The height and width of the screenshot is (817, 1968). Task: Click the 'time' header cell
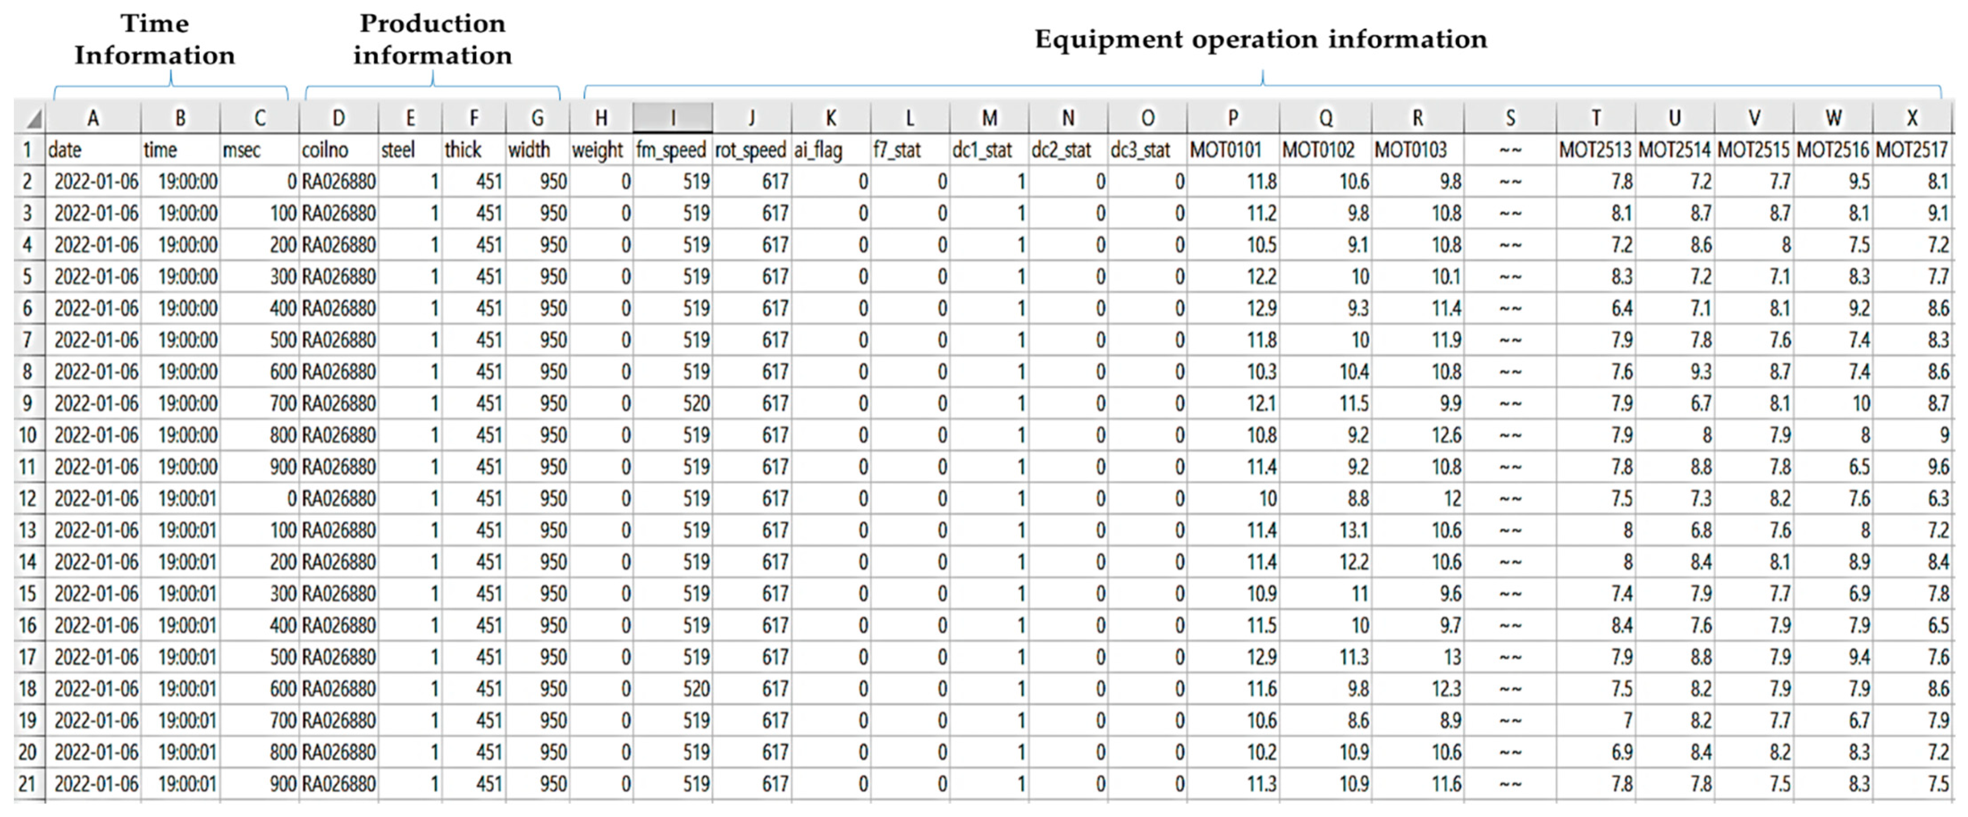(181, 150)
